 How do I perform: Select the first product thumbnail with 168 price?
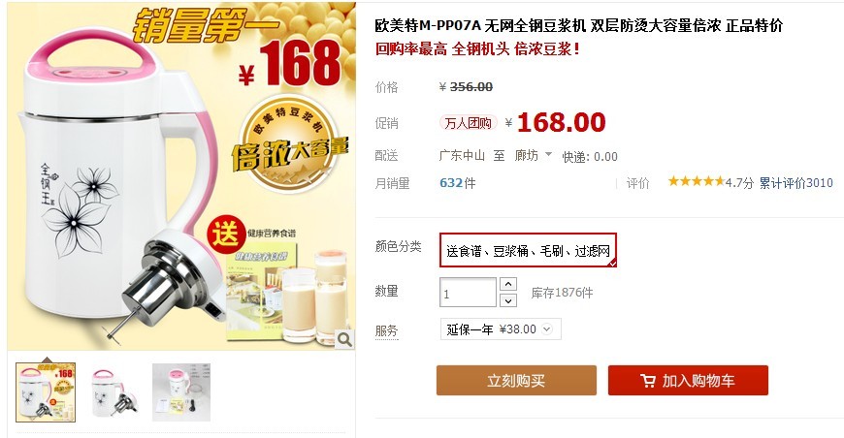(46, 392)
